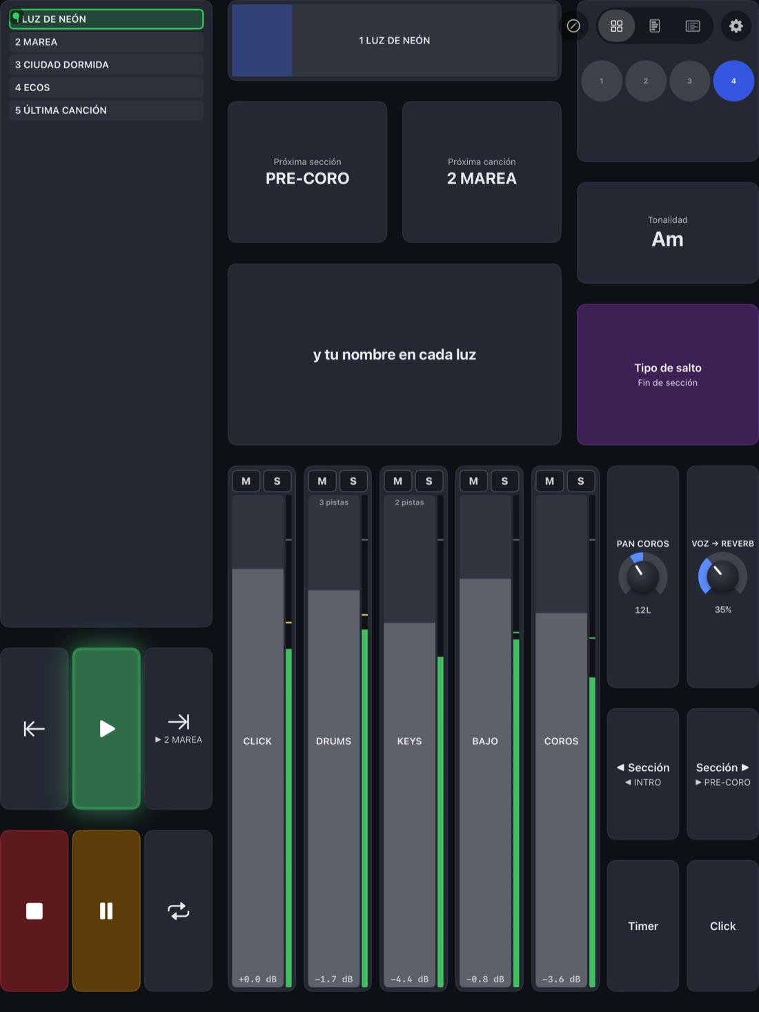Solo the DRUMS channel
Screen dimensions: 759x1012
click(353, 481)
